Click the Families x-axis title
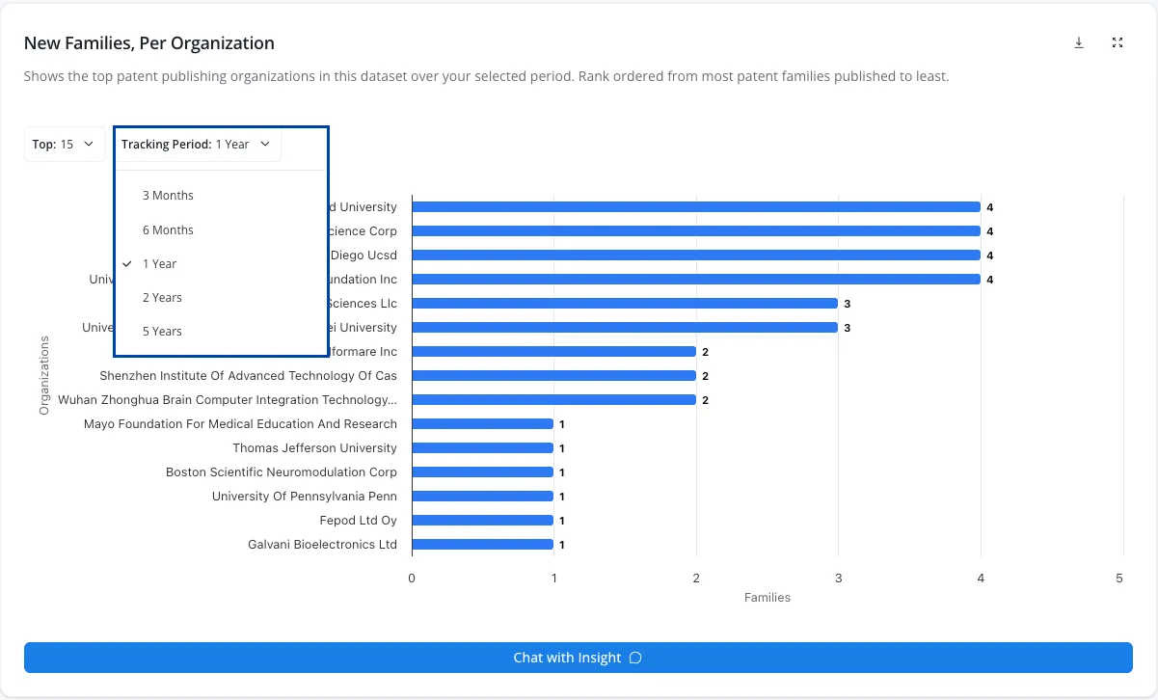The height and width of the screenshot is (700, 1158). point(768,598)
